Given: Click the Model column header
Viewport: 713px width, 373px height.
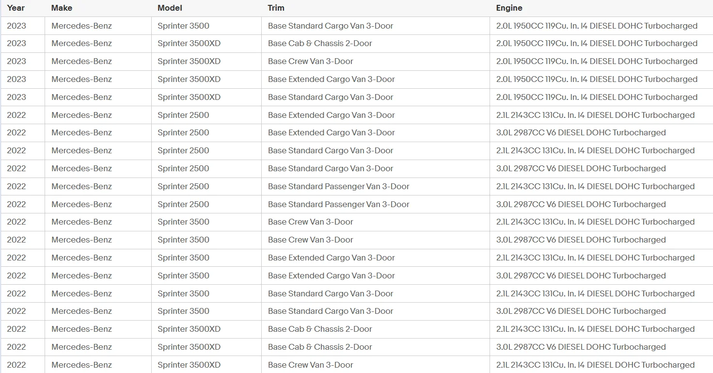Looking at the screenshot, I should (x=169, y=8).
